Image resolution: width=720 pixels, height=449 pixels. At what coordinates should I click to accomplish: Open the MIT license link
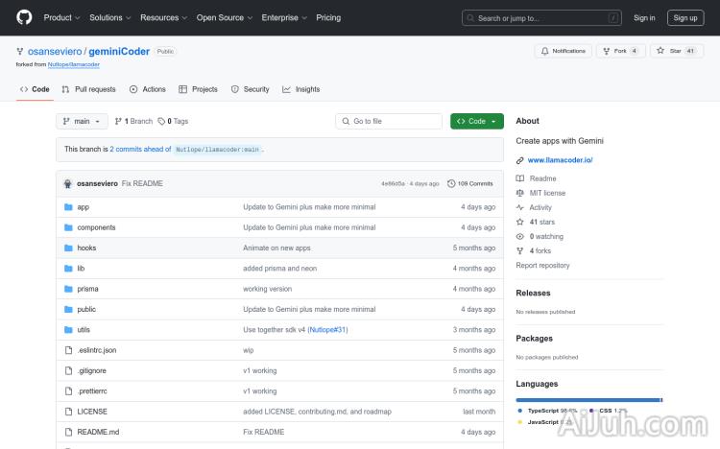(547, 193)
